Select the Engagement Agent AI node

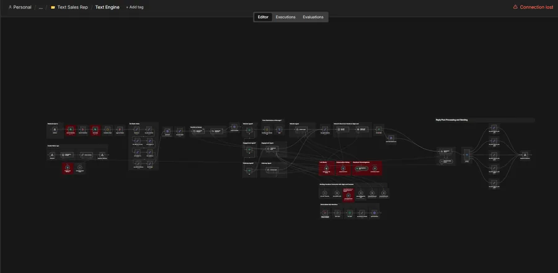[x=273, y=150]
